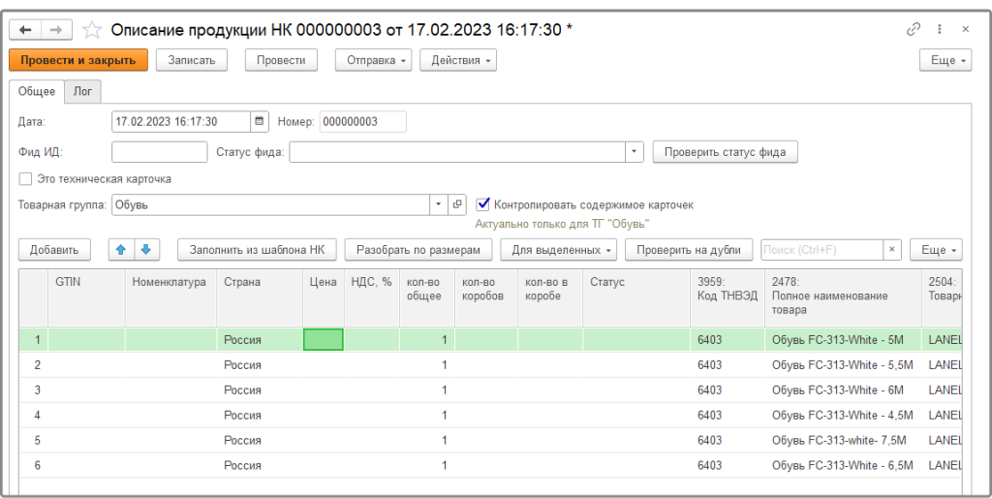Click the Статус column header
Screen dimensions: 992x498
click(636, 297)
